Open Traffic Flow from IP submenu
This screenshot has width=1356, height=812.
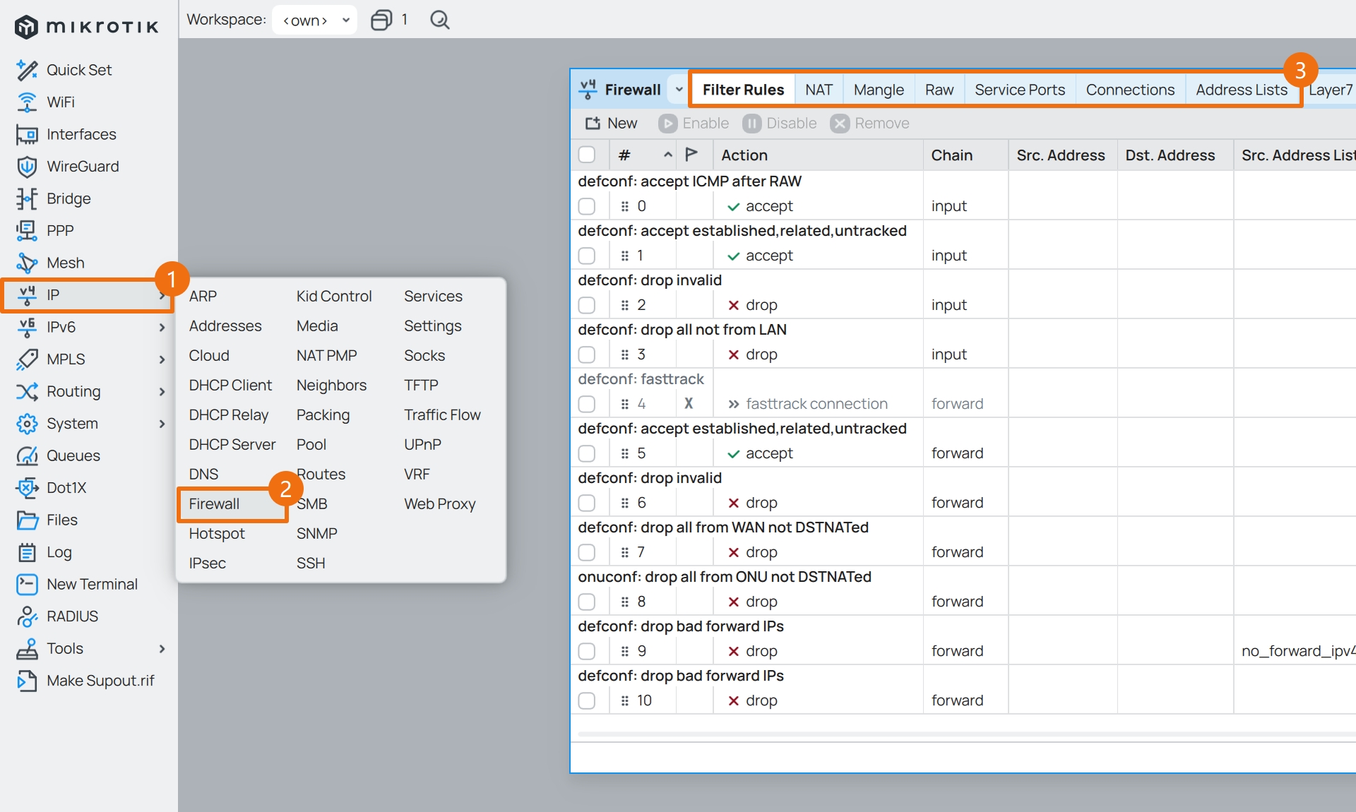tap(442, 415)
